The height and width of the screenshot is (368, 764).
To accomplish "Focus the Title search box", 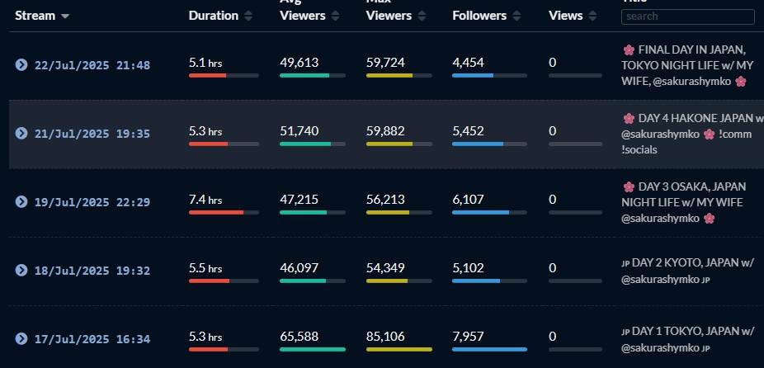I will 688,16.
